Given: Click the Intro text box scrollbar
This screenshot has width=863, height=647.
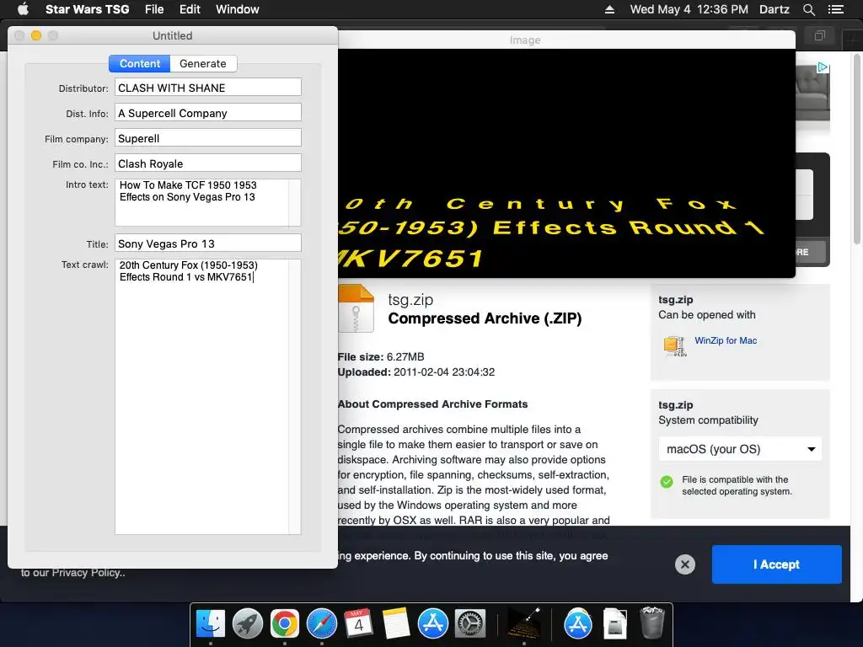Looking at the screenshot, I should click(295, 202).
